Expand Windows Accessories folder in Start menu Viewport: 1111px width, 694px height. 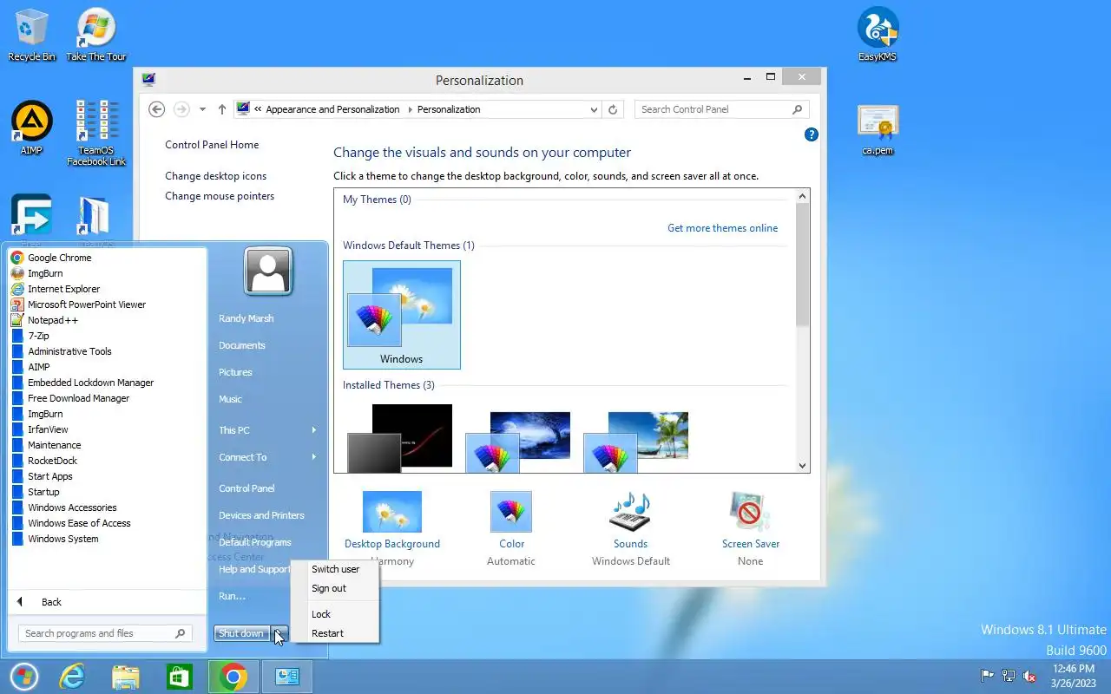(x=108, y=507)
